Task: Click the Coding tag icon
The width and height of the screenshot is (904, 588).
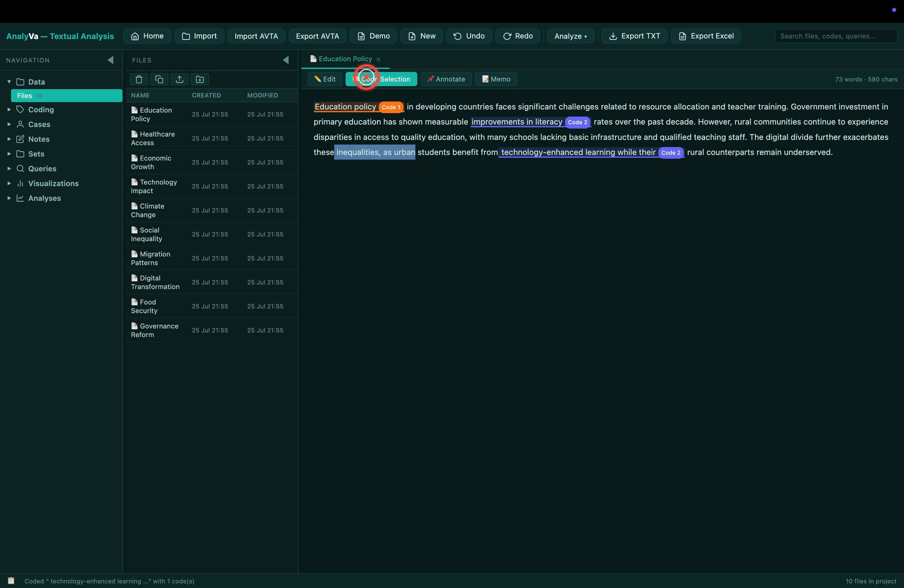Action: (x=21, y=109)
